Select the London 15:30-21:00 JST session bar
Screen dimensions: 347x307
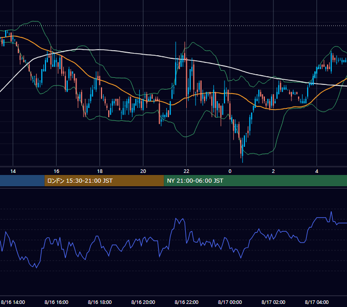coord(104,181)
